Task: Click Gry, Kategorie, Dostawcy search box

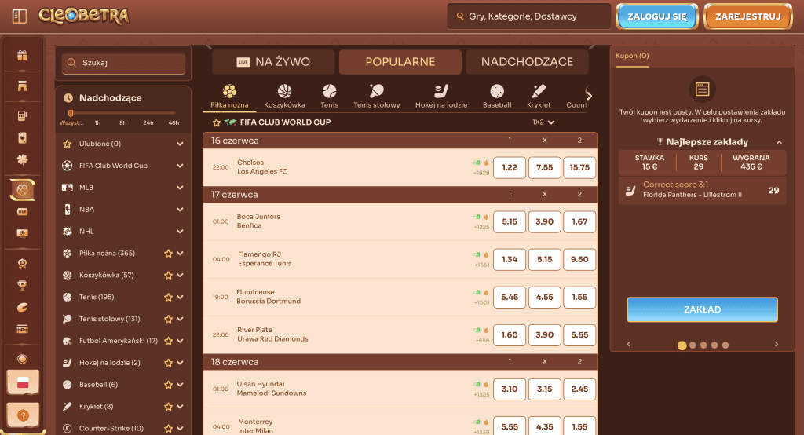Action: (528, 16)
